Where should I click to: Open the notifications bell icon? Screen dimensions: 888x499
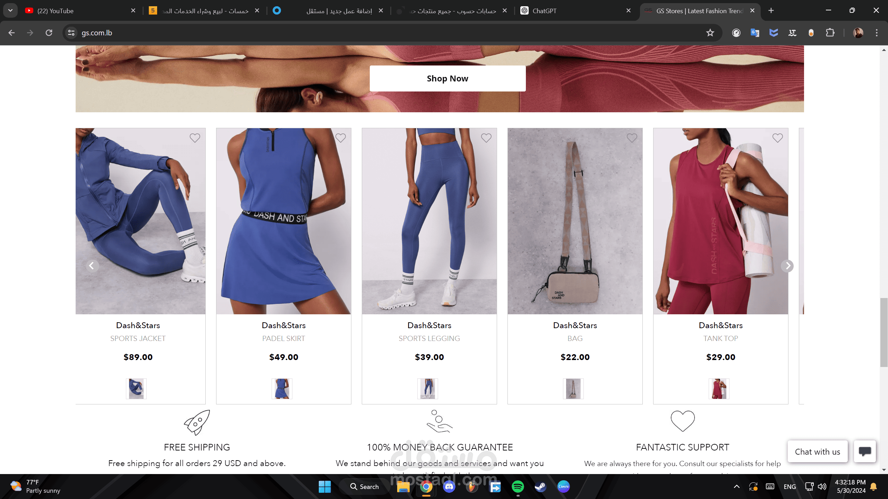pyautogui.click(x=873, y=487)
